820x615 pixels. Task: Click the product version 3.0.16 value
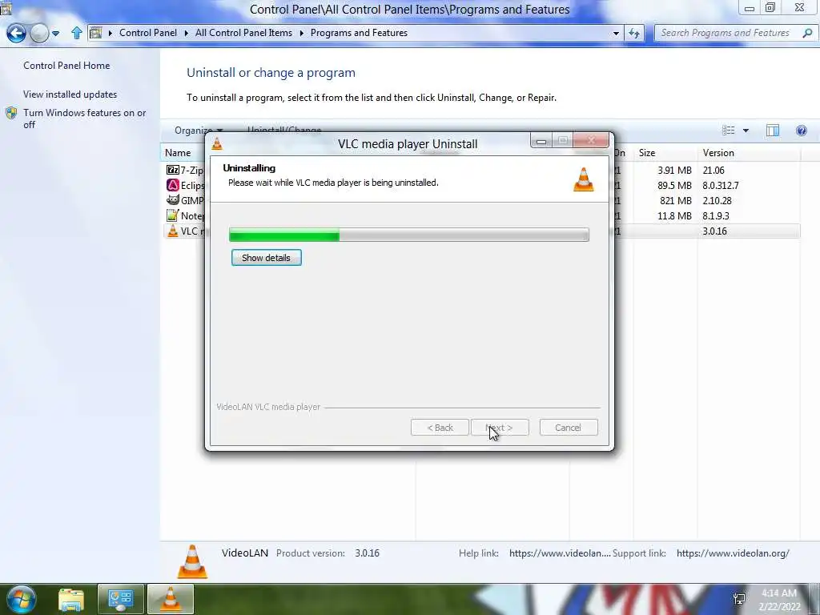coord(367,553)
